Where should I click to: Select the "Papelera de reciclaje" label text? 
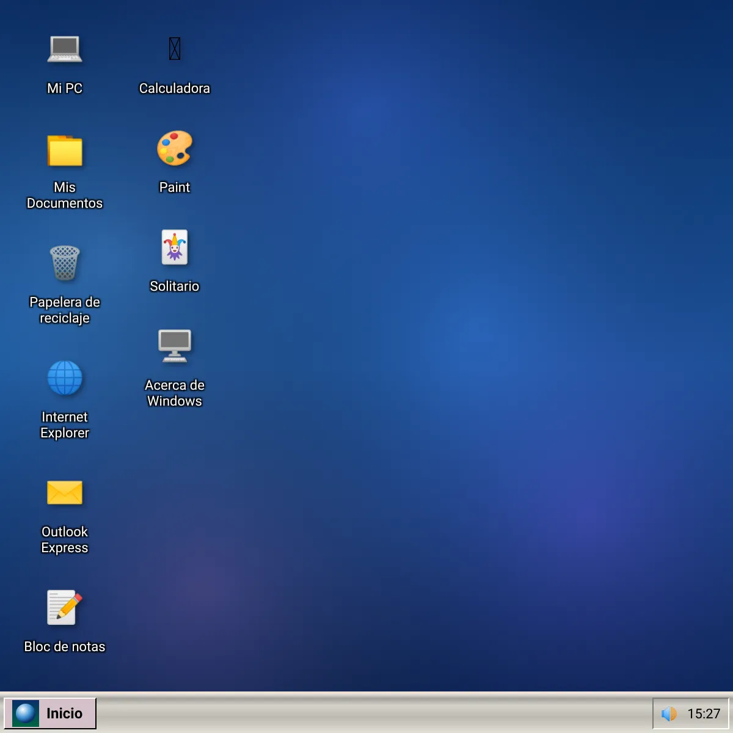(x=65, y=310)
